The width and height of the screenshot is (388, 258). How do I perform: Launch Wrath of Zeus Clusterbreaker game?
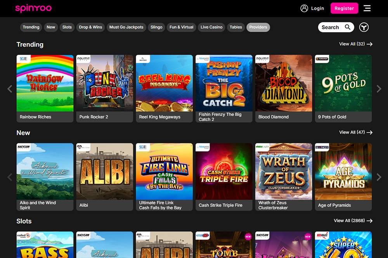click(x=284, y=172)
